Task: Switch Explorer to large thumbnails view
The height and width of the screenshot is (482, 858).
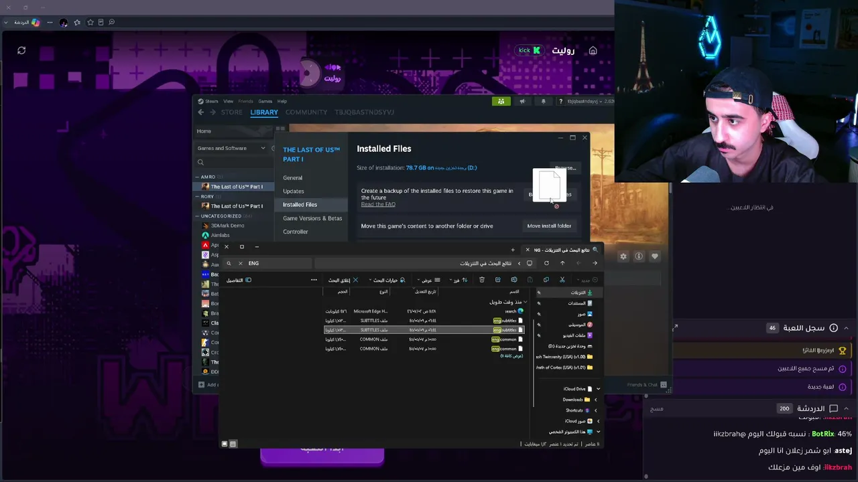Action: (225, 444)
